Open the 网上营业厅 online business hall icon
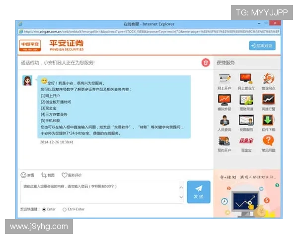Viewport: 298px width, 239px height. tap(246, 79)
